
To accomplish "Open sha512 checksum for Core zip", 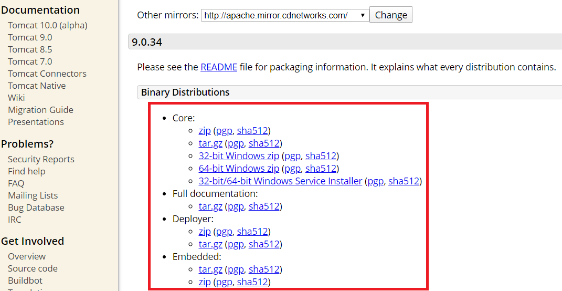I will [252, 131].
